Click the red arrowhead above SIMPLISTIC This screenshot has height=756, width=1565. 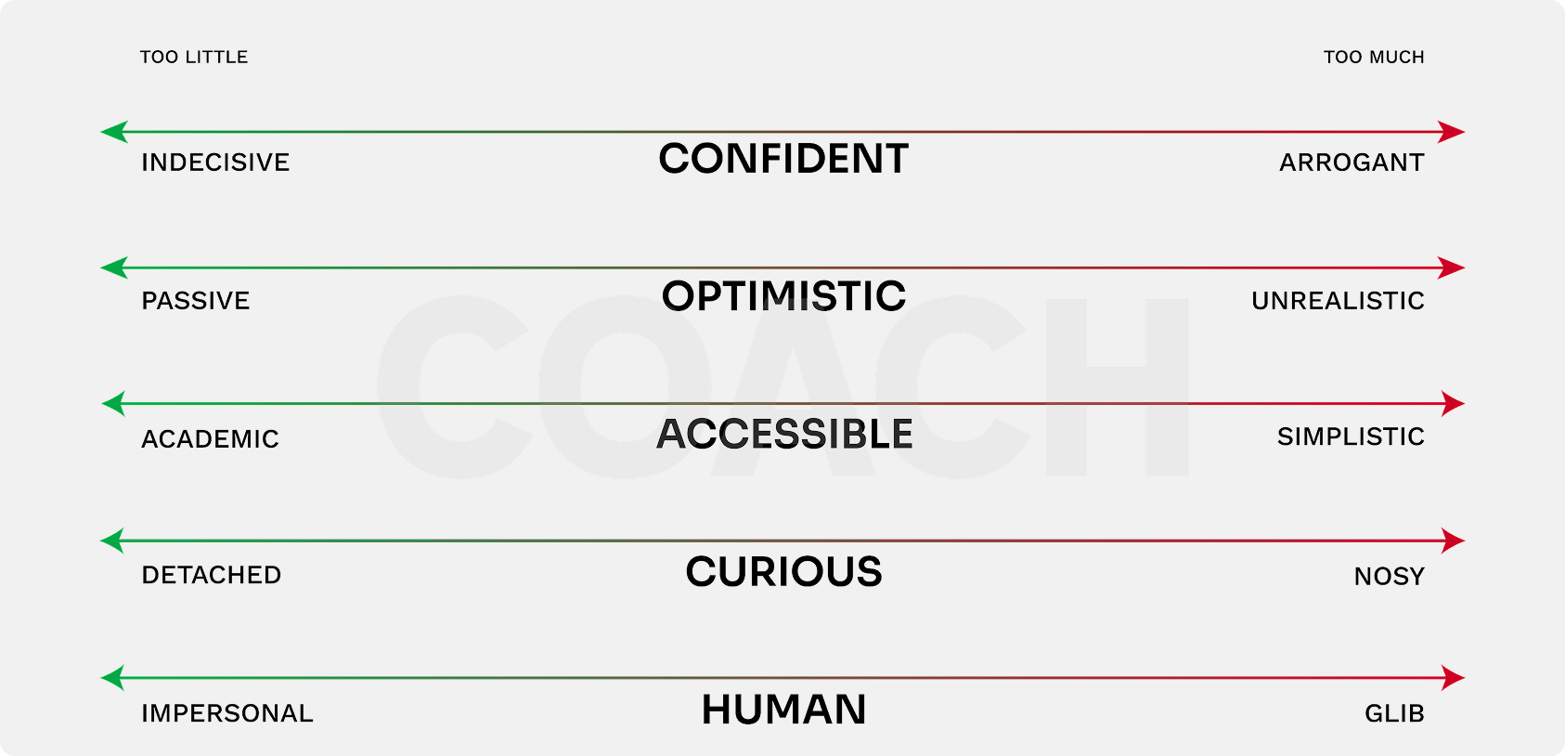click(1451, 404)
